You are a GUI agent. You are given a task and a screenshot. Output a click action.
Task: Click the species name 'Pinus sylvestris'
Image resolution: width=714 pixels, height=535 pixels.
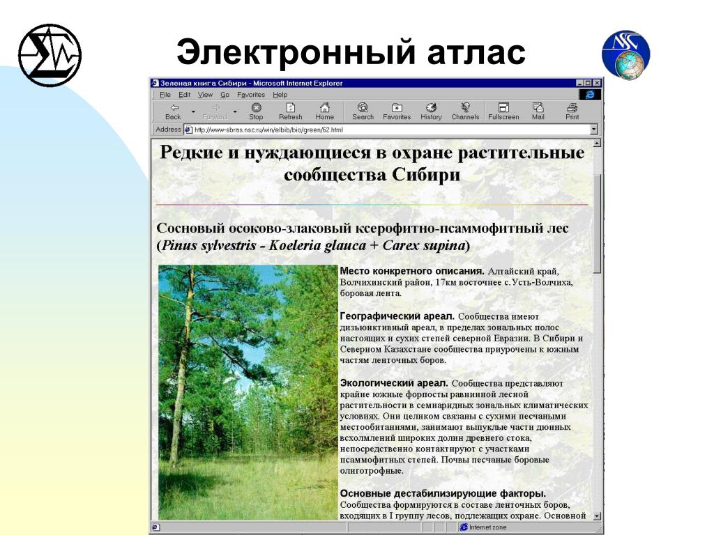(x=209, y=246)
